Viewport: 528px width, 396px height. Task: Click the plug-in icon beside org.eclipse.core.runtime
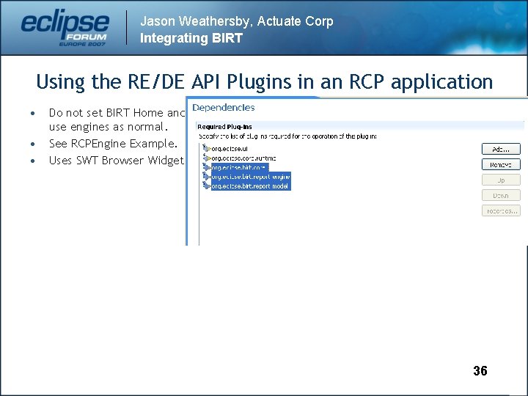click(206, 158)
